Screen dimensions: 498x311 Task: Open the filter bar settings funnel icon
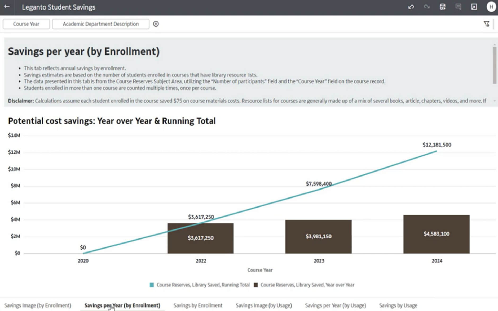click(x=486, y=24)
